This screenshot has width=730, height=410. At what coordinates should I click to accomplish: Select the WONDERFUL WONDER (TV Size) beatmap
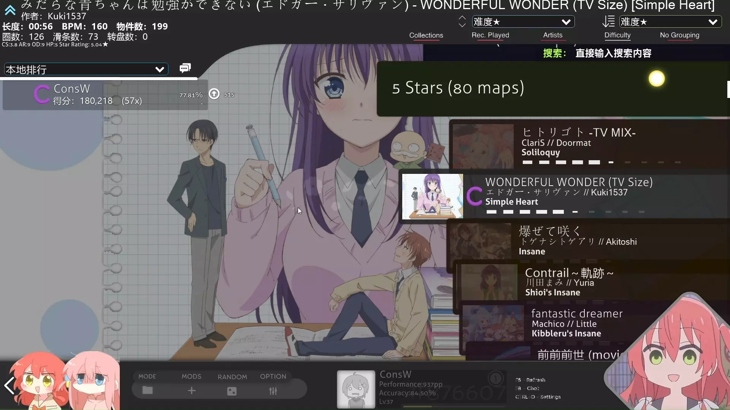565,197
